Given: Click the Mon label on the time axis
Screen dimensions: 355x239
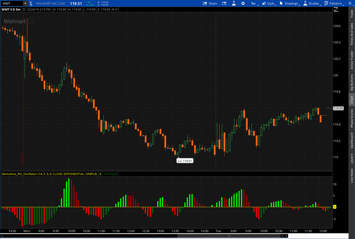Looking at the screenshot, I should [27, 231].
